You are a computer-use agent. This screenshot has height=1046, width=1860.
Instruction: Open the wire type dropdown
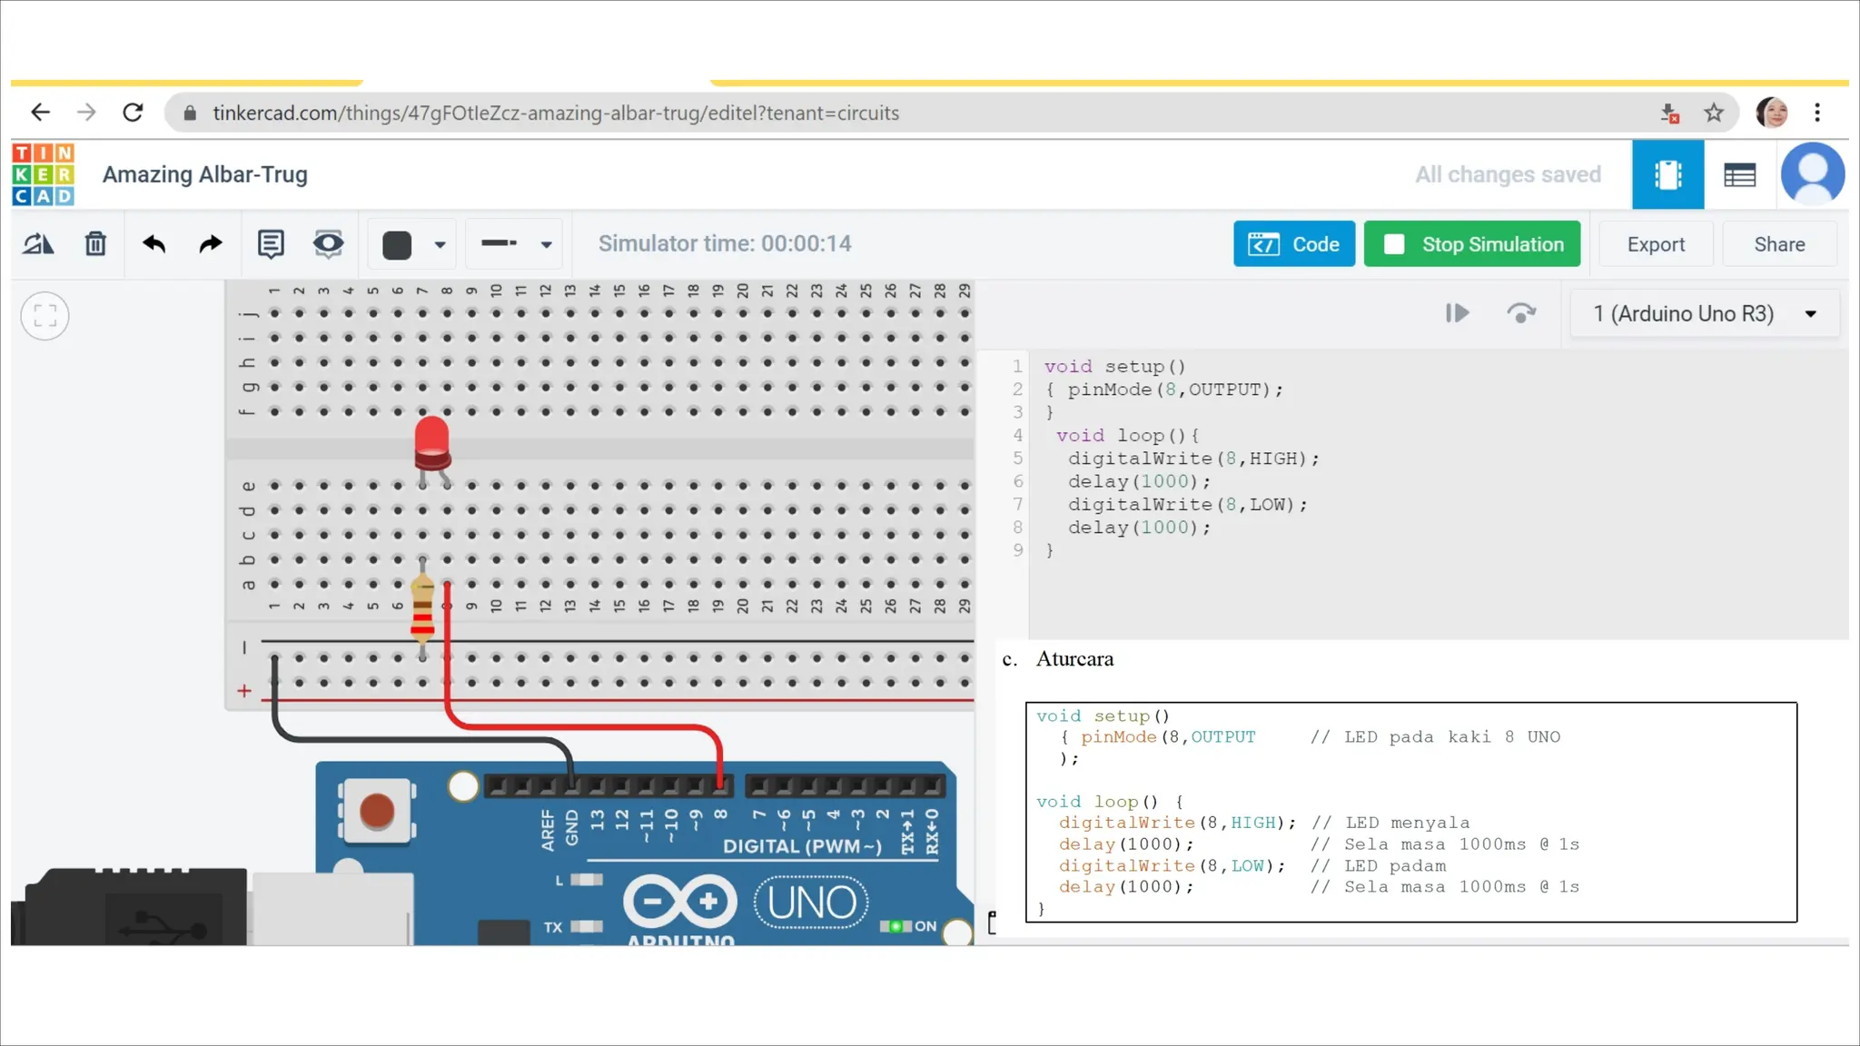516,244
